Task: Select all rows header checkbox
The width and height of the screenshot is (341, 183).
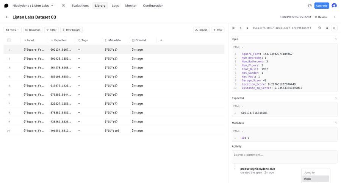Action: (x=9, y=40)
